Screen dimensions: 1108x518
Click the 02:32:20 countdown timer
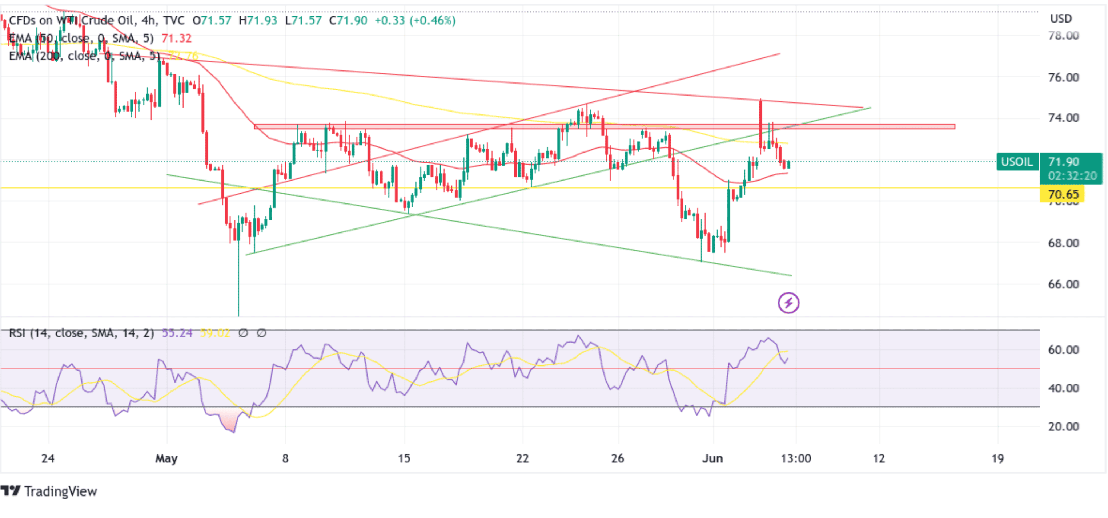click(x=1072, y=176)
